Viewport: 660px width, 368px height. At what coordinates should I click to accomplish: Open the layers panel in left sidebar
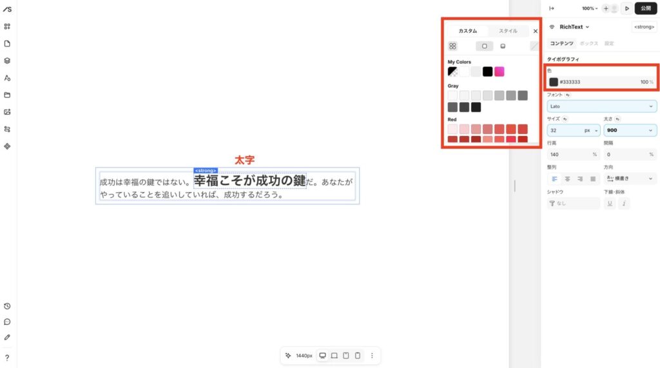pyautogui.click(x=7, y=61)
